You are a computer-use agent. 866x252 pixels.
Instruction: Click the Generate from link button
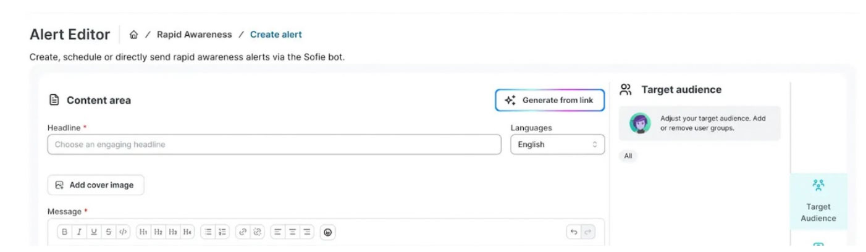[550, 100]
